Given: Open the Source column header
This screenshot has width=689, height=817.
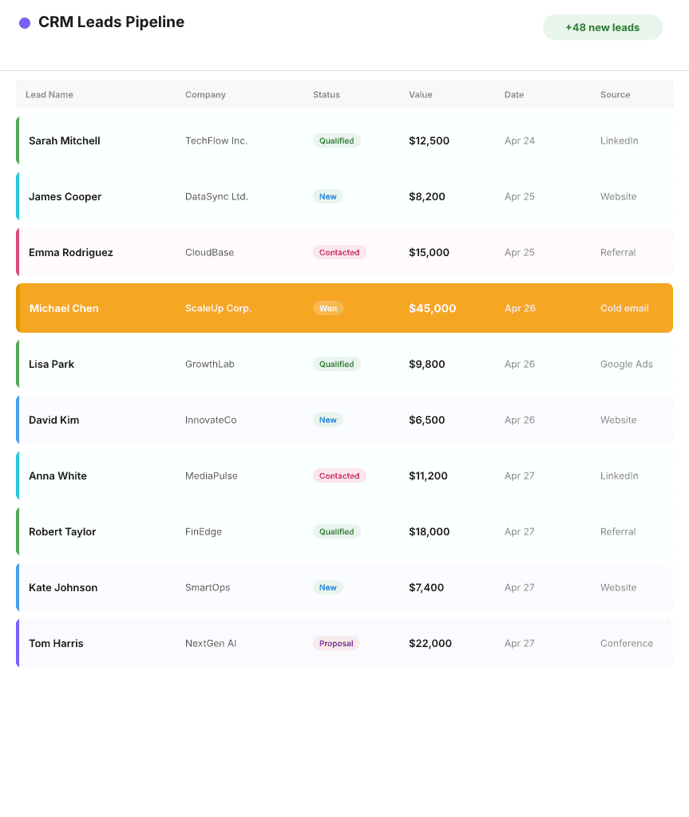Looking at the screenshot, I should coord(615,94).
